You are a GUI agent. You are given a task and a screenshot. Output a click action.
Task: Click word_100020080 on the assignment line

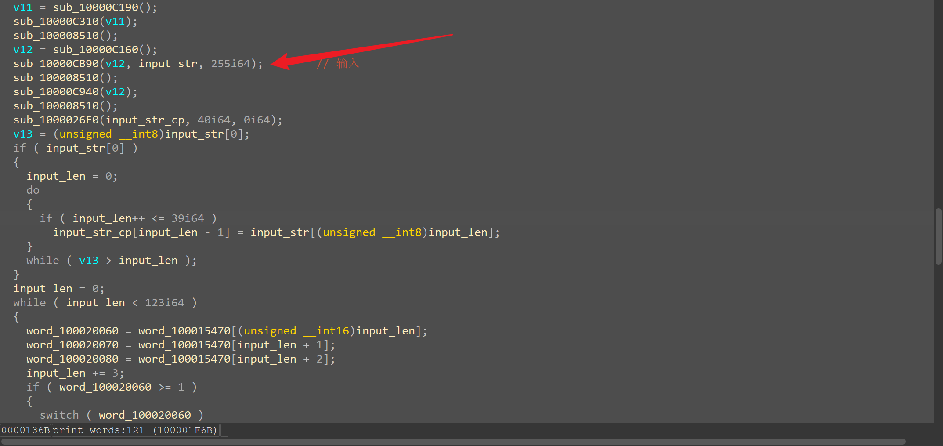72,359
